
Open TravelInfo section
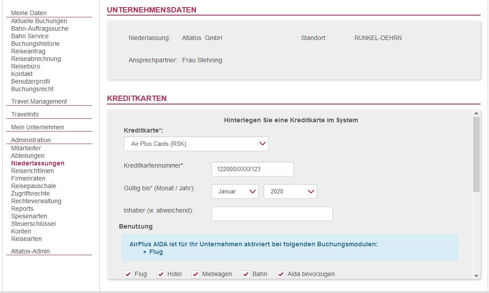(x=25, y=114)
